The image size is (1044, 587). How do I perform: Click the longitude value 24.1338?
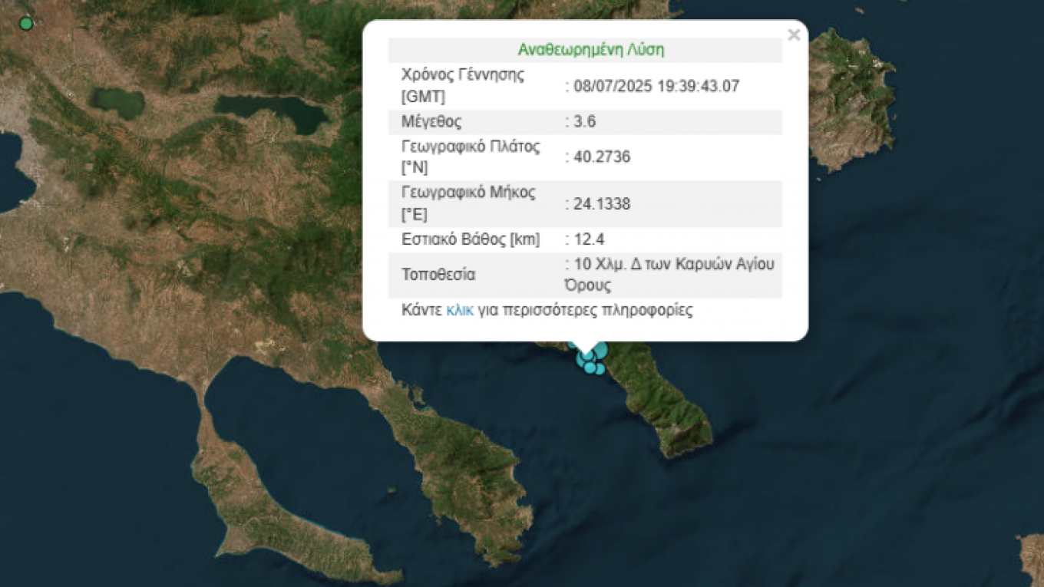[601, 204]
